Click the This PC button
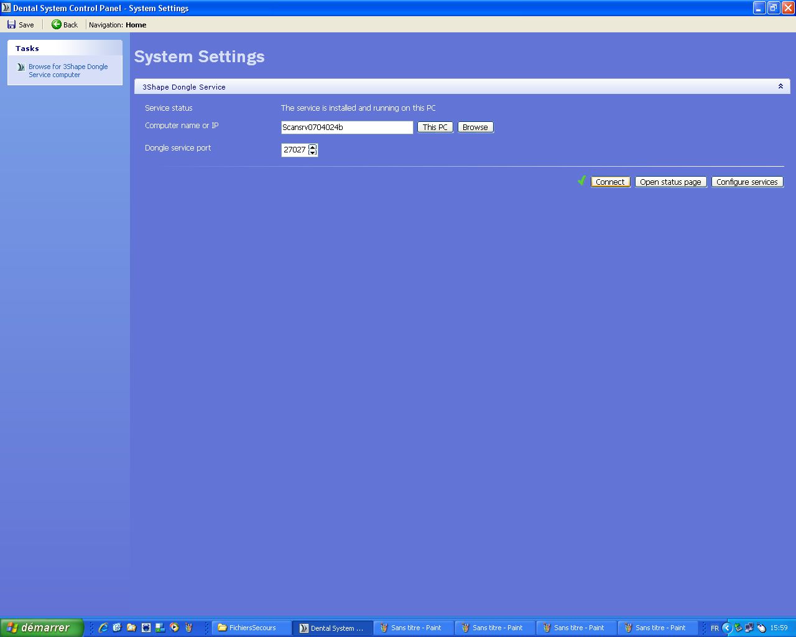Viewport: 796px width, 637px height. pos(435,127)
